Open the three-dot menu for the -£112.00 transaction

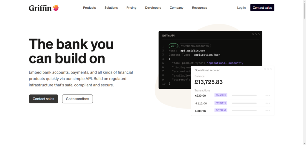[x=268, y=103]
